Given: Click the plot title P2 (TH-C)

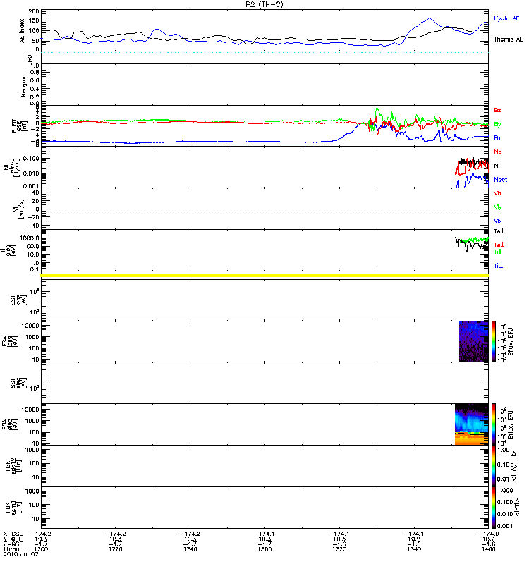Looking at the screenshot, I should point(264,4).
